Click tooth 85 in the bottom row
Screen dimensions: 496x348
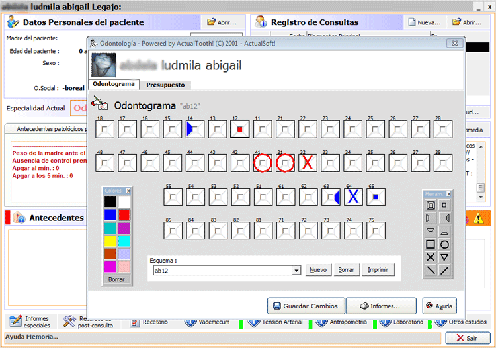pos(172,230)
